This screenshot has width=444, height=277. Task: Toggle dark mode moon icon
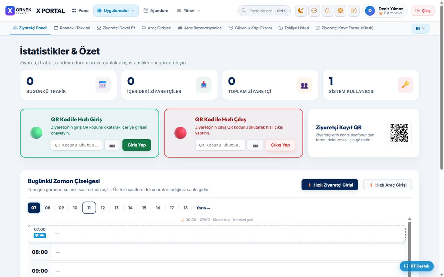click(301, 10)
